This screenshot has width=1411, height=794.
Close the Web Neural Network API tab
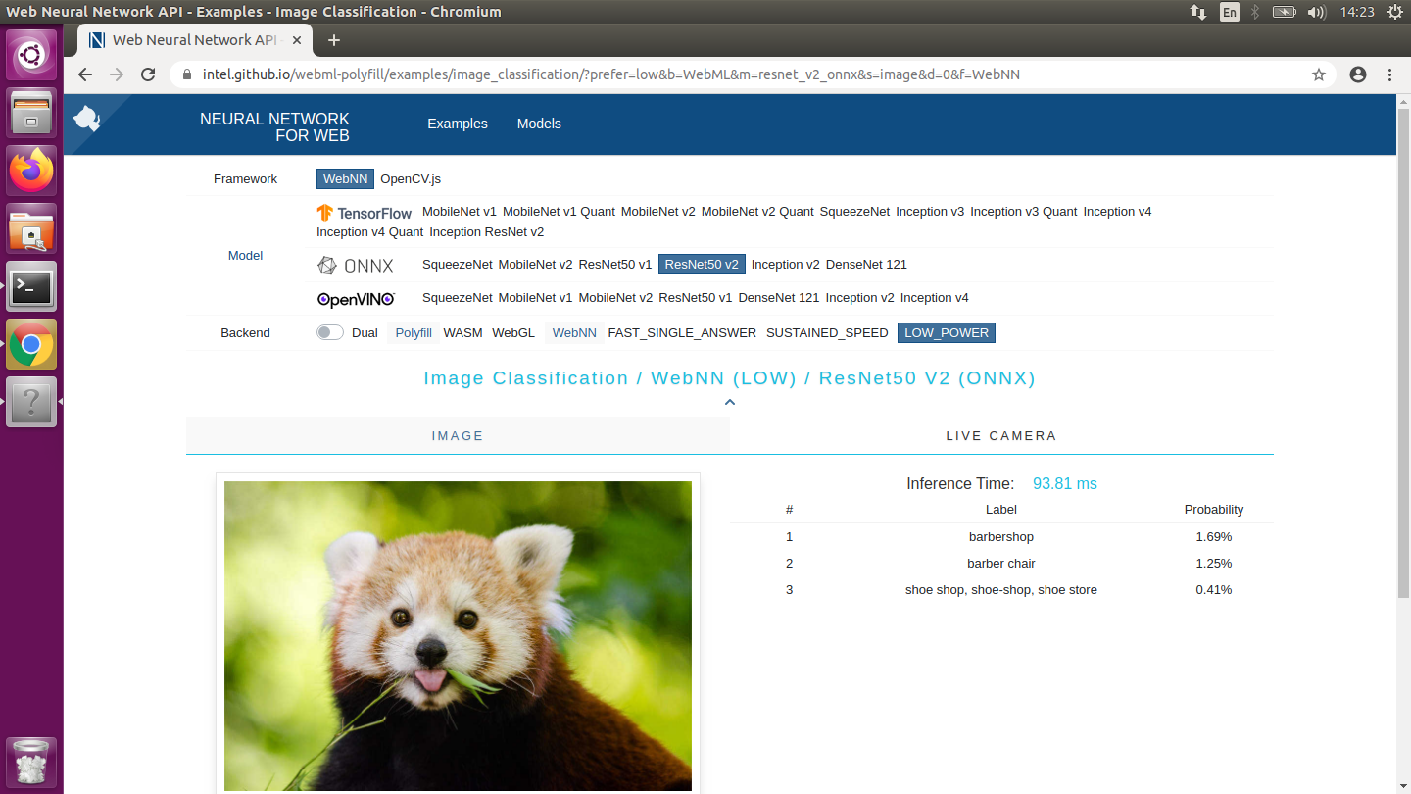point(295,40)
